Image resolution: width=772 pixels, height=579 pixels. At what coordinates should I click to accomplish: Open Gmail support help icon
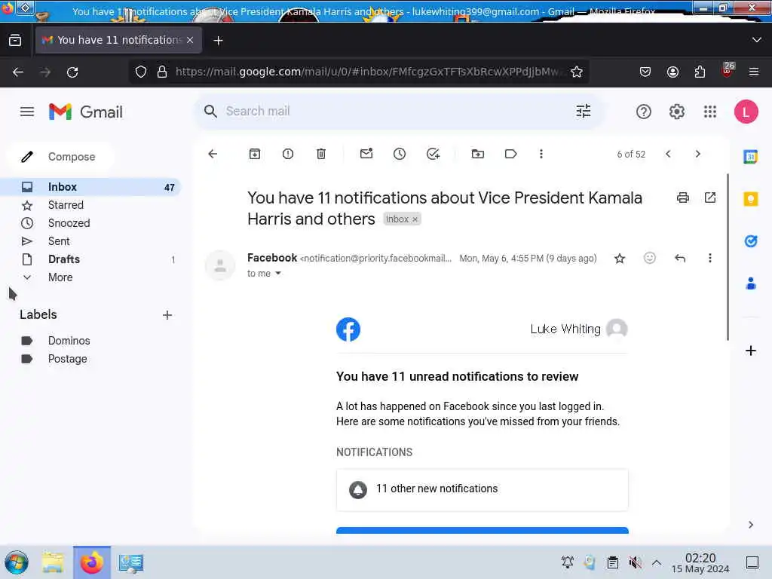(x=644, y=112)
